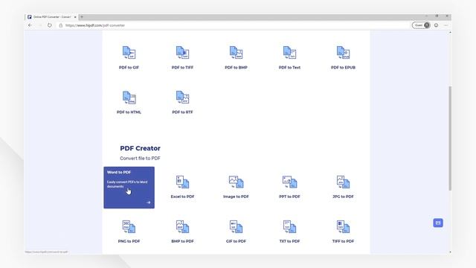Click the lock icon in address bar
476x268 pixels.
click(x=61, y=25)
